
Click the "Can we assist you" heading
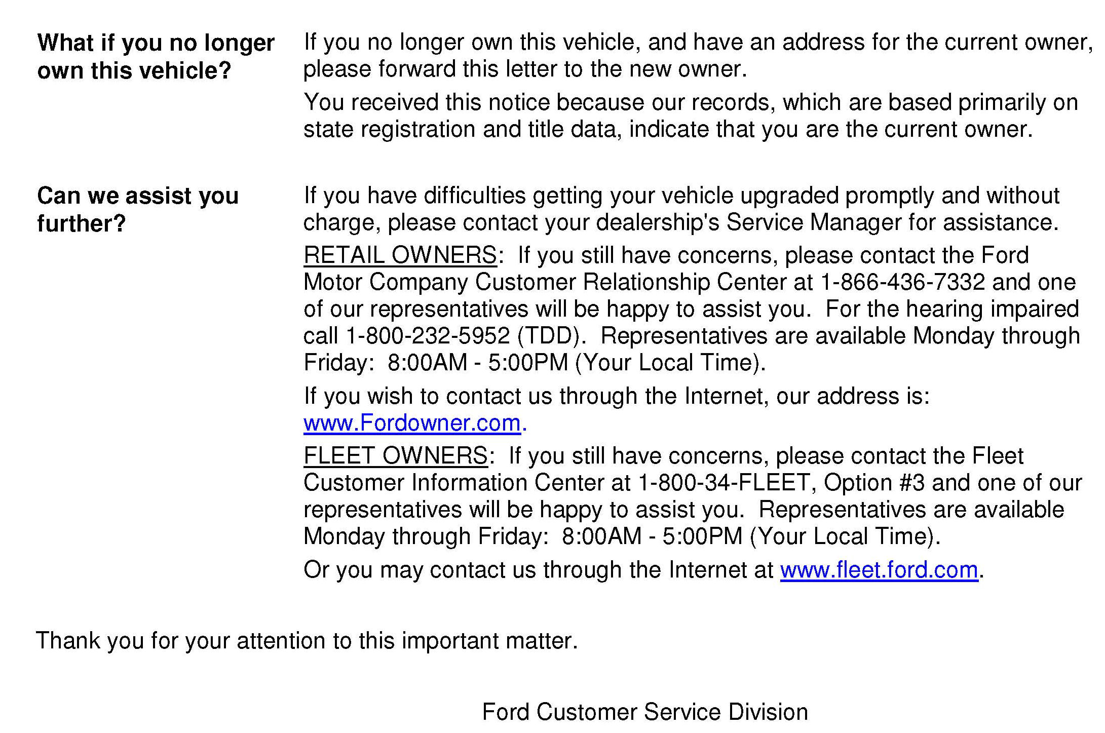click(x=137, y=196)
